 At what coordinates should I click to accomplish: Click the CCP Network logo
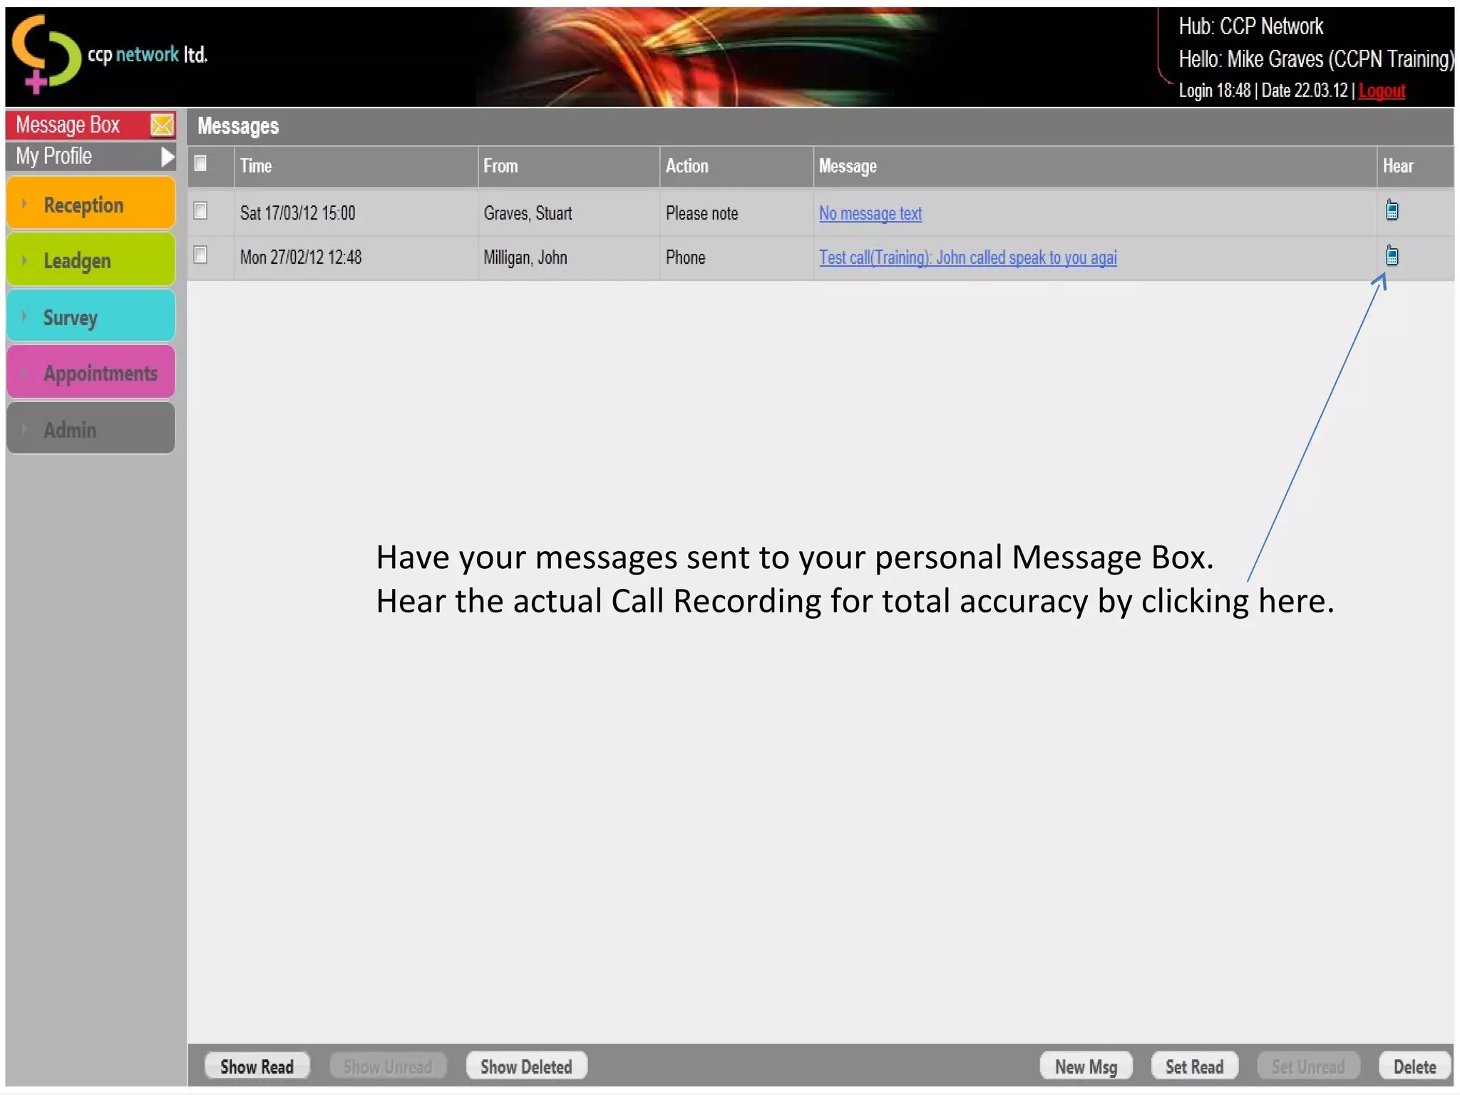pos(47,54)
